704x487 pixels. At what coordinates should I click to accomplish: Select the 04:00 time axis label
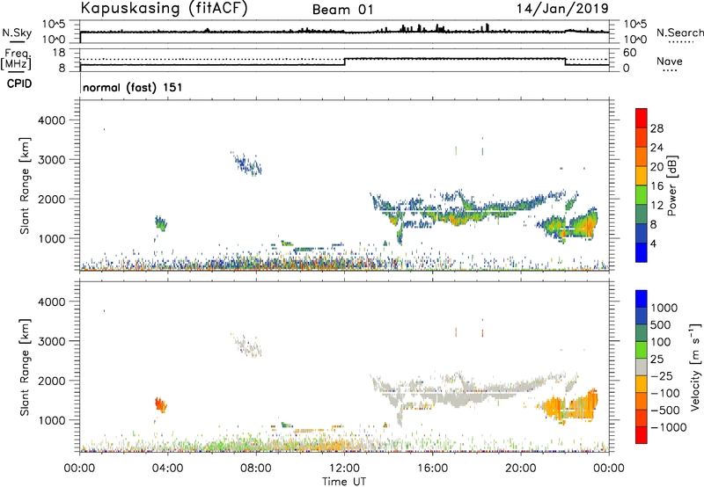pyautogui.click(x=167, y=469)
